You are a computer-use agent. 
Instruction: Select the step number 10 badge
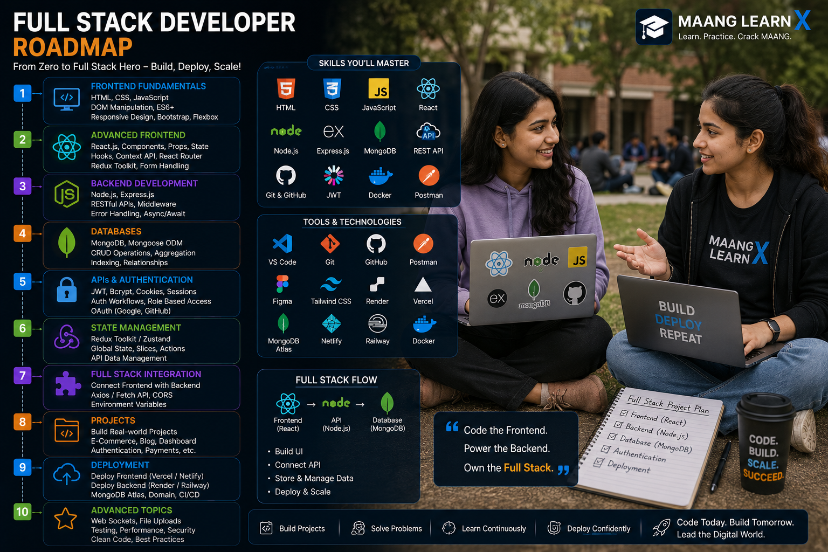22,512
